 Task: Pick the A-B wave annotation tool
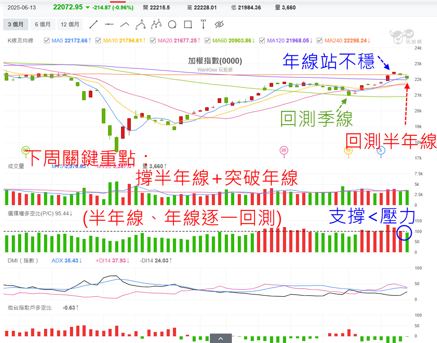140,24
